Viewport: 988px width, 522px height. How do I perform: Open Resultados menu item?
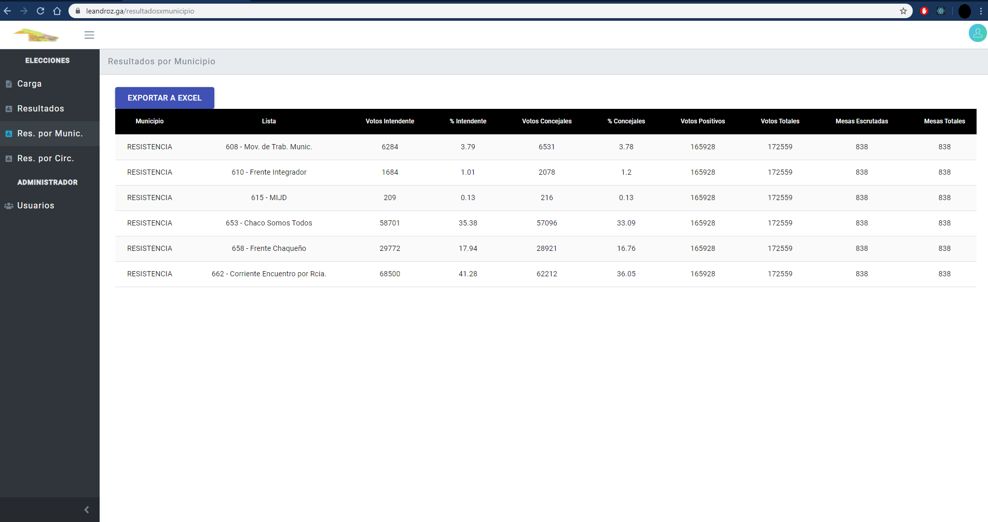pyautogui.click(x=50, y=108)
